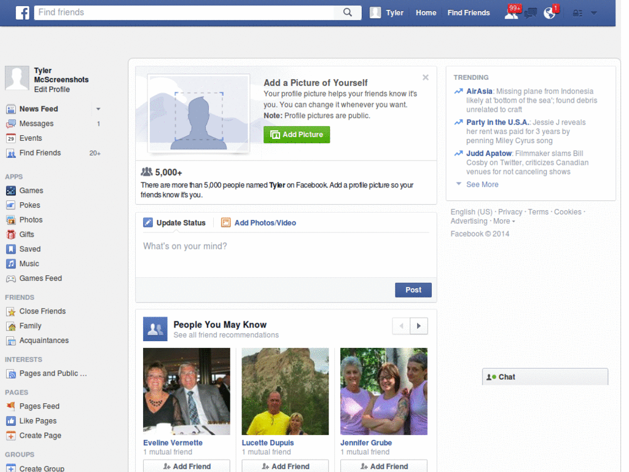
Task: Select the Update Status tab
Action: click(x=174, y=222)
